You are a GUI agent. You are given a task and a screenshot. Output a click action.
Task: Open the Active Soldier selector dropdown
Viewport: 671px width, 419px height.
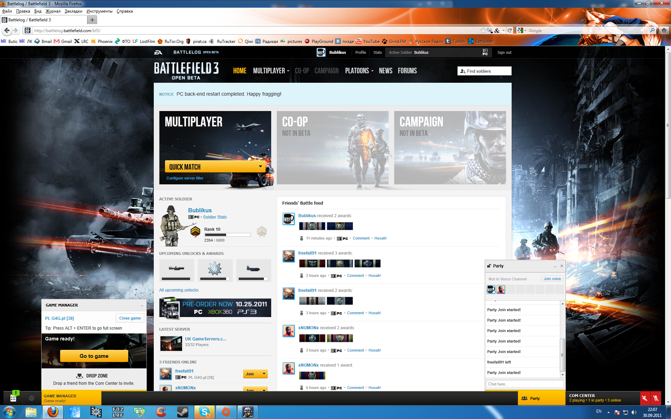(x=439, y=52)
